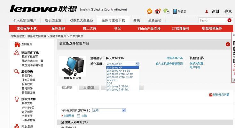
Task: Click the home icon for 返回首页
Action: point(17,44)
